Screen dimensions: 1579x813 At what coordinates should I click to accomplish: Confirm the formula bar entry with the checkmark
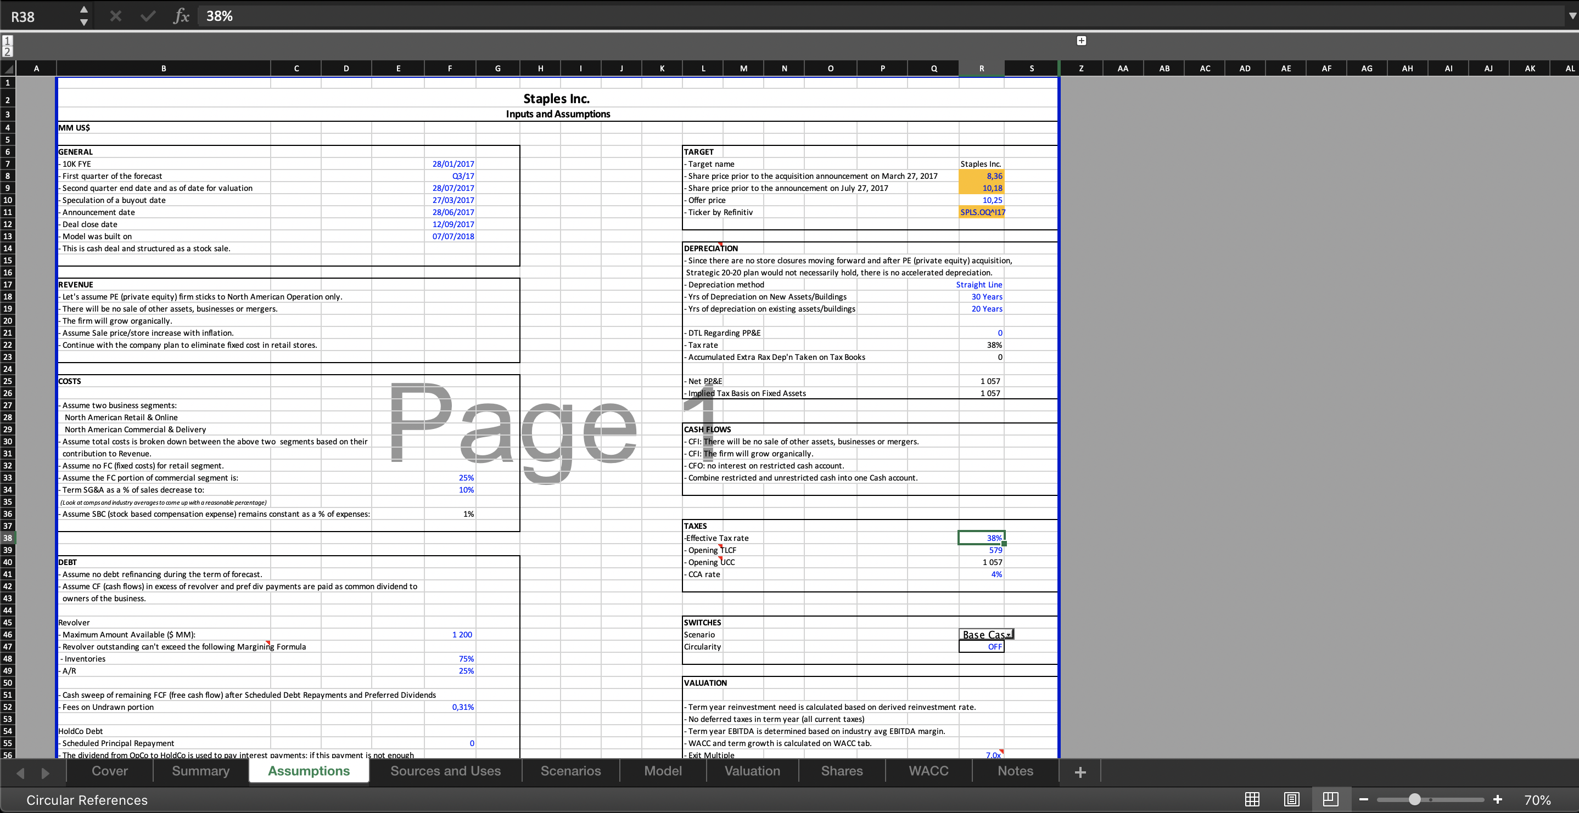click(148, 16)
